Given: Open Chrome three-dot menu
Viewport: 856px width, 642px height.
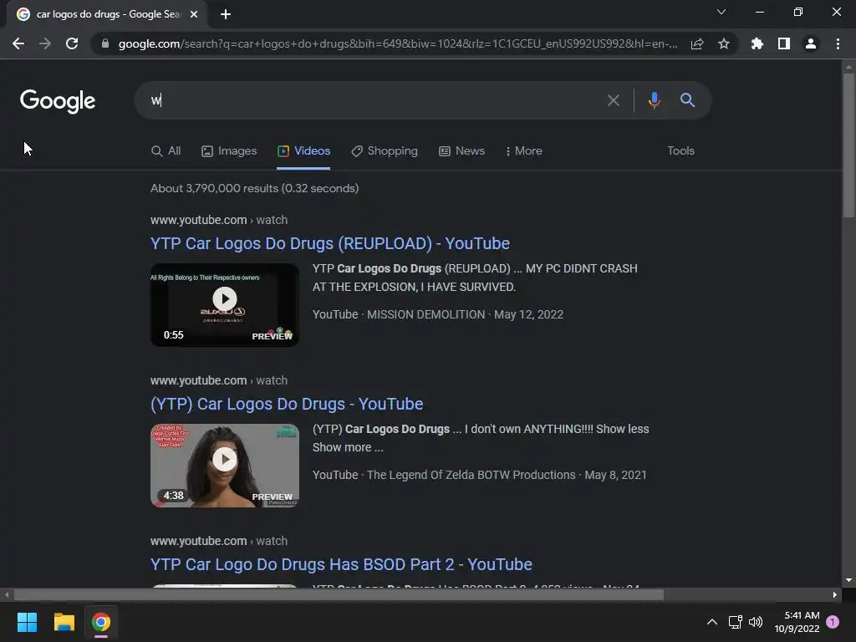Looking at the screenshot, I should [838, 43].
